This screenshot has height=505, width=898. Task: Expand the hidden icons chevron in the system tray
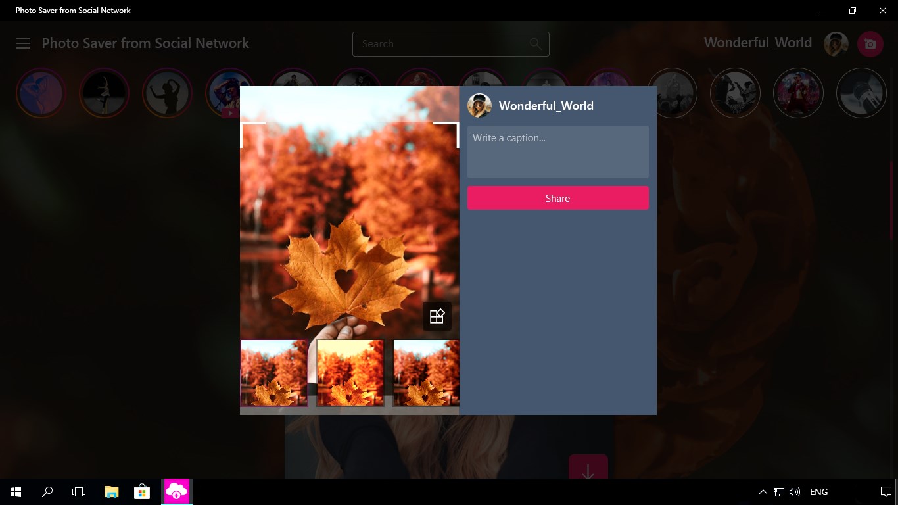pos(763,491)
